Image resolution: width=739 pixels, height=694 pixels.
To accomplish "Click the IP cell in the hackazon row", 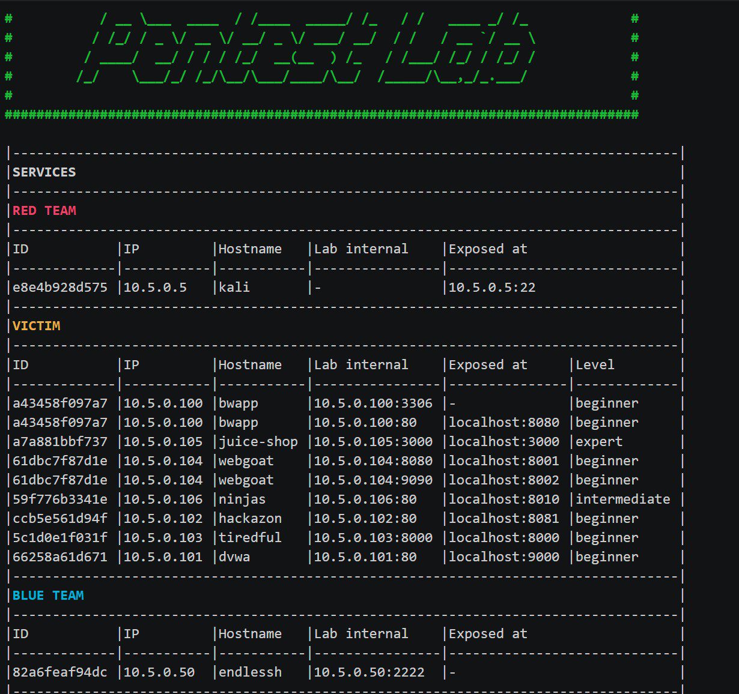I will tap(163, 519).
